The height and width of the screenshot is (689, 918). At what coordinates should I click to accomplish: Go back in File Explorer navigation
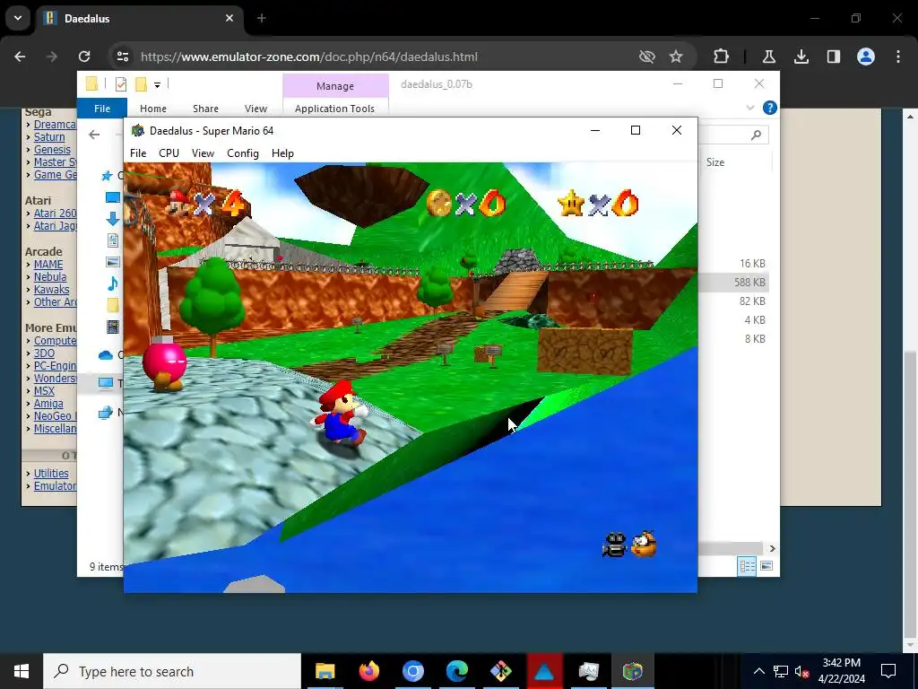[94, 135]
